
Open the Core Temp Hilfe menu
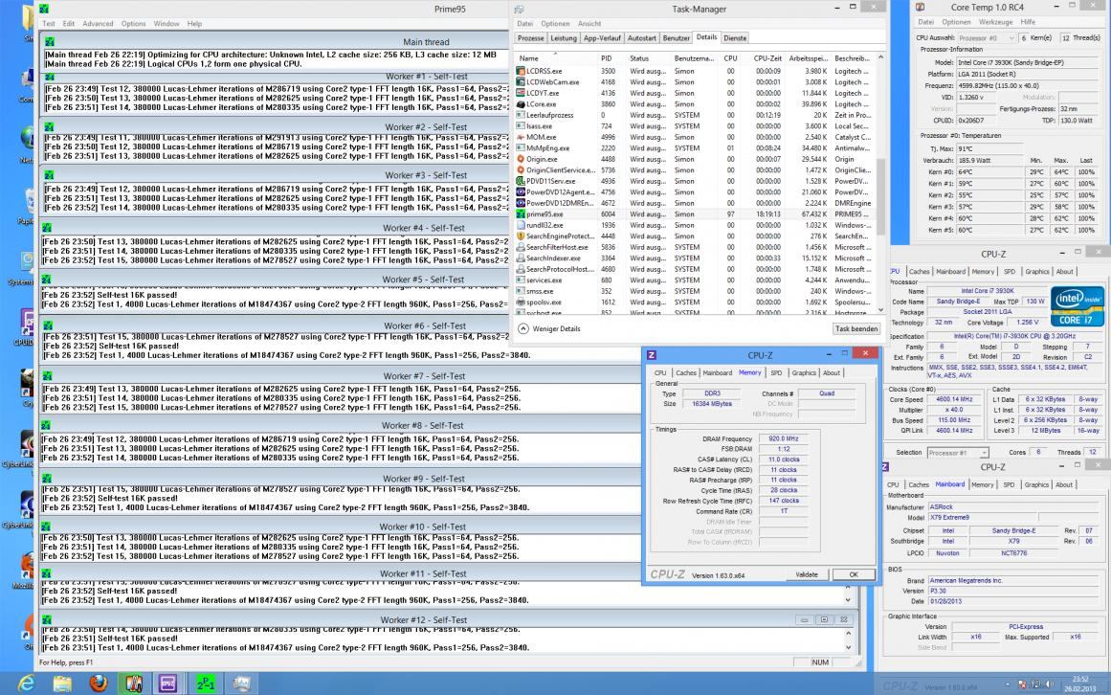tap(1028, 22)
